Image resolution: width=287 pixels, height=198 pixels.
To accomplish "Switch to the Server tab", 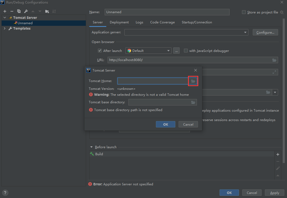I will click(x=98, y=22).
